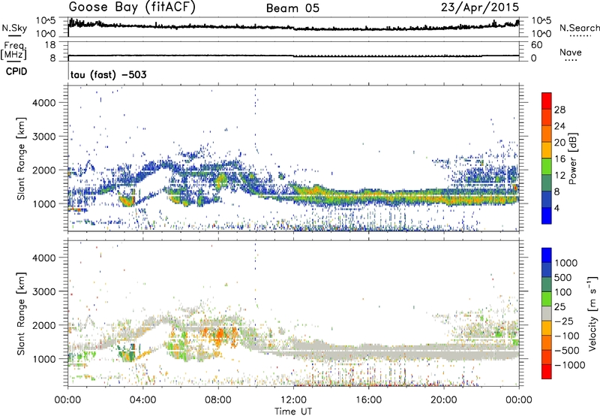The image size is (600, 416).
Task: Click the 'Slant Range [km]' label of velocity panel
Action: pyautogui.click(x=21, y=313)
